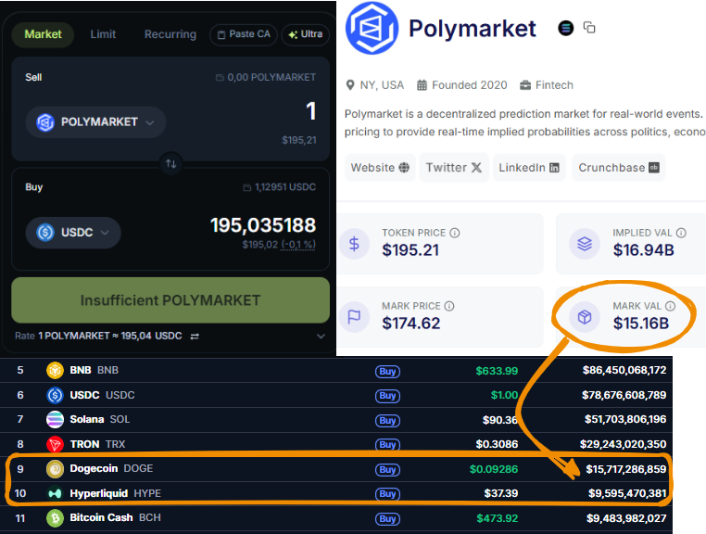The width and height of the screenshot is (706, 534).
Task: Click the dollar sign Token Price icon
Action: [x=354, y=244]
